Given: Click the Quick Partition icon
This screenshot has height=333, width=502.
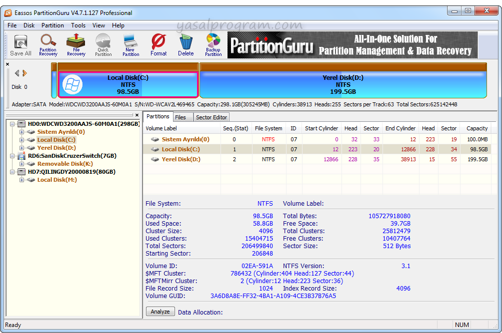Looking at the screenshot, I should click(x=103, y=45).
